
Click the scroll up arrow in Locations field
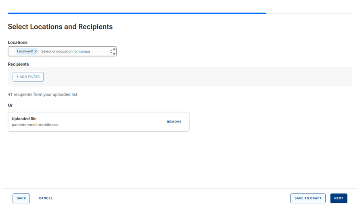115,49
